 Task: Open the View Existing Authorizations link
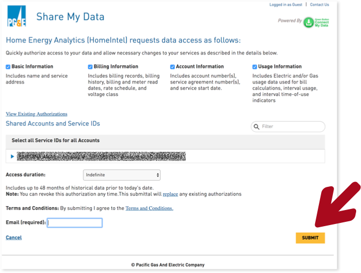point(37,114)
